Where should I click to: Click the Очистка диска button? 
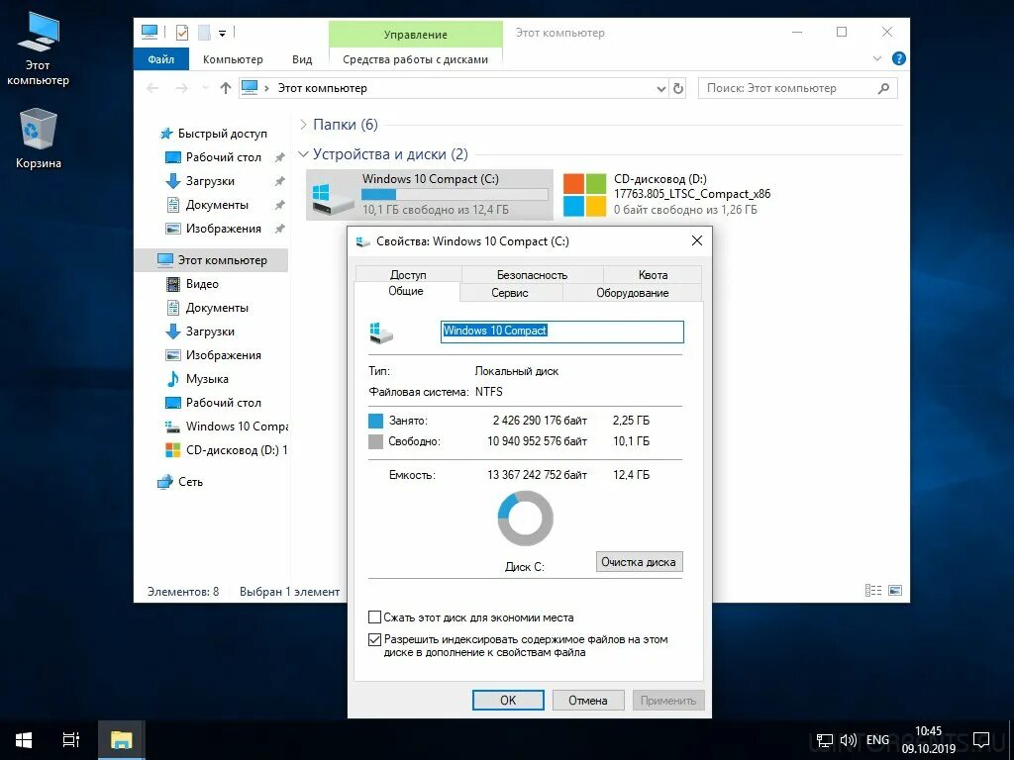[639, 562]
